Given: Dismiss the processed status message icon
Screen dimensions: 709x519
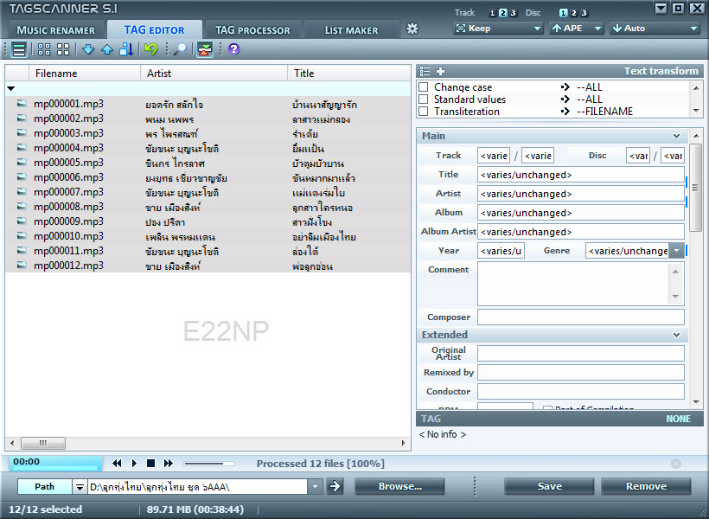Looking at the screenshot, I should point(676,464).
